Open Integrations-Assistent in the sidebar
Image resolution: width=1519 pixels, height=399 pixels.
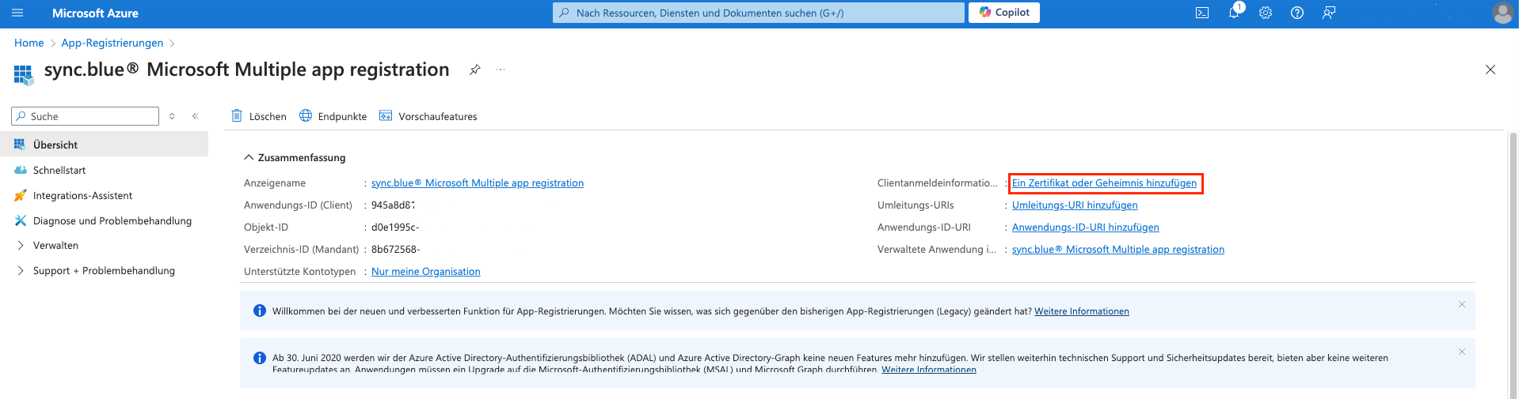click(82, 196)
